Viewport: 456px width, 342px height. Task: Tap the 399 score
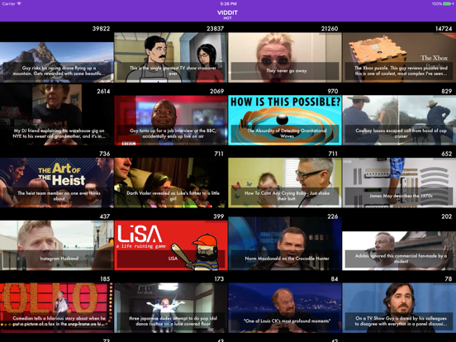click(219, 216)
